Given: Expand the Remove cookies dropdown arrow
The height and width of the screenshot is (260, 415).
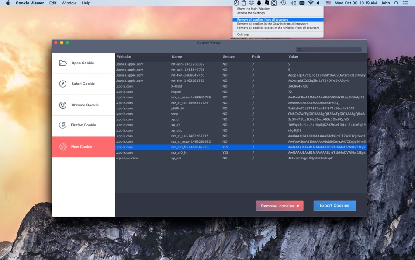Looking at the screenshot, I should coord(298,206).
